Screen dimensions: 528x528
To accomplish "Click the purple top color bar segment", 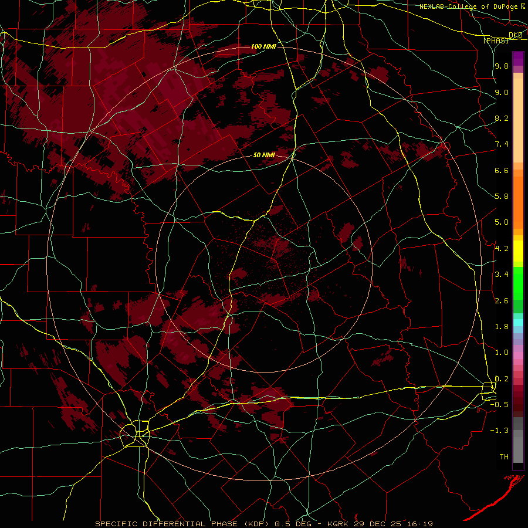I will tap(518, 59).
